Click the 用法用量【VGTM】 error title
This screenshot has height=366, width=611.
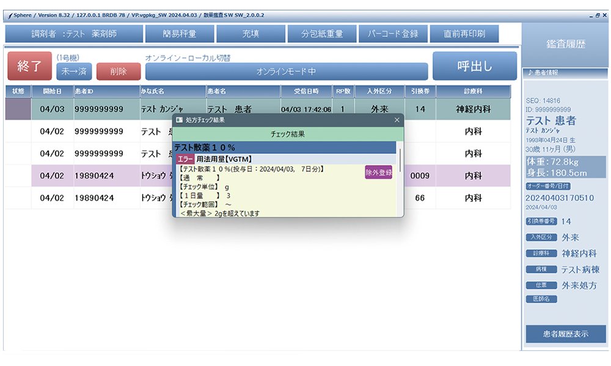[x=224, y=159]
